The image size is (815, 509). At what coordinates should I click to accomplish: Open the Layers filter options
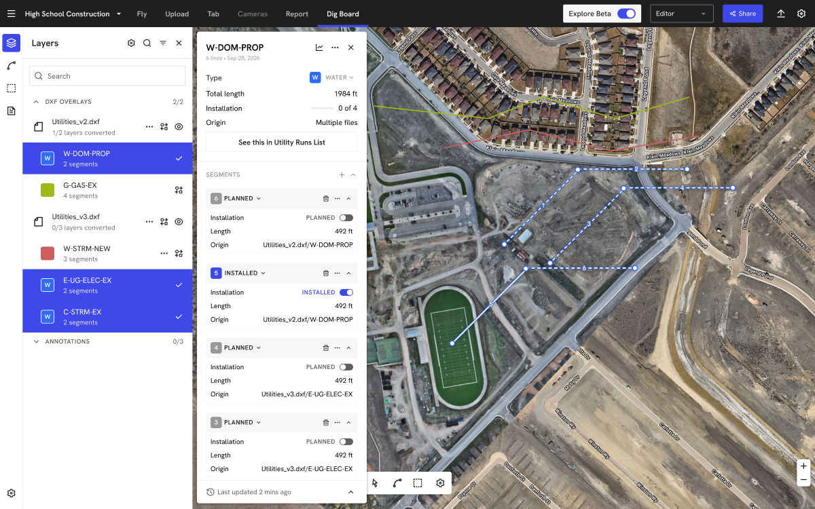(163, 43)
